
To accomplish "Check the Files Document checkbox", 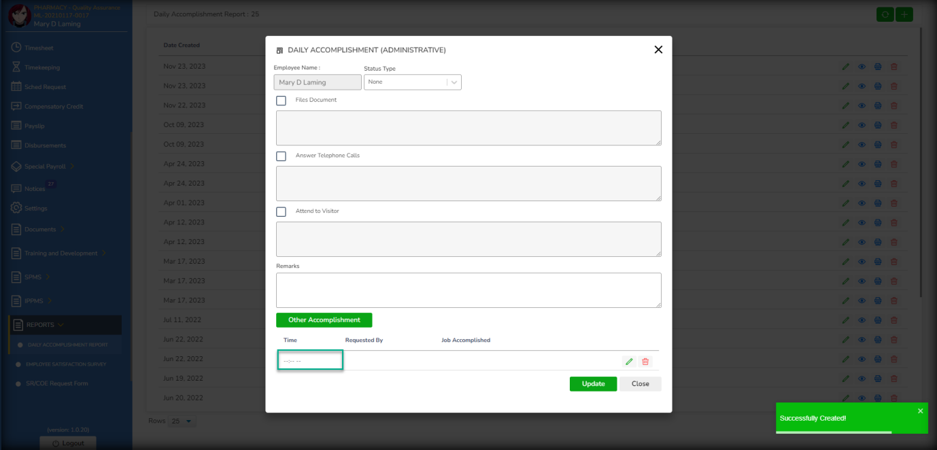I will click(x=281, y=101).
